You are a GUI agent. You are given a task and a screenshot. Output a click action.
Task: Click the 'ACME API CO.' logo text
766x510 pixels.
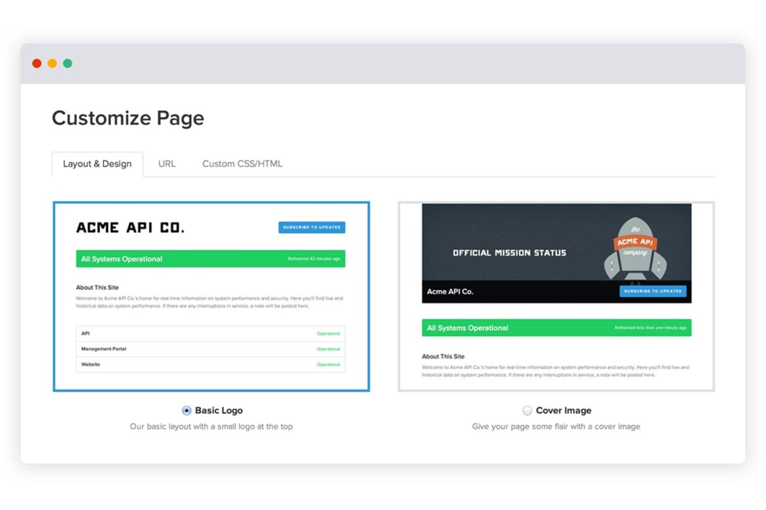click(x=130, y=228)
